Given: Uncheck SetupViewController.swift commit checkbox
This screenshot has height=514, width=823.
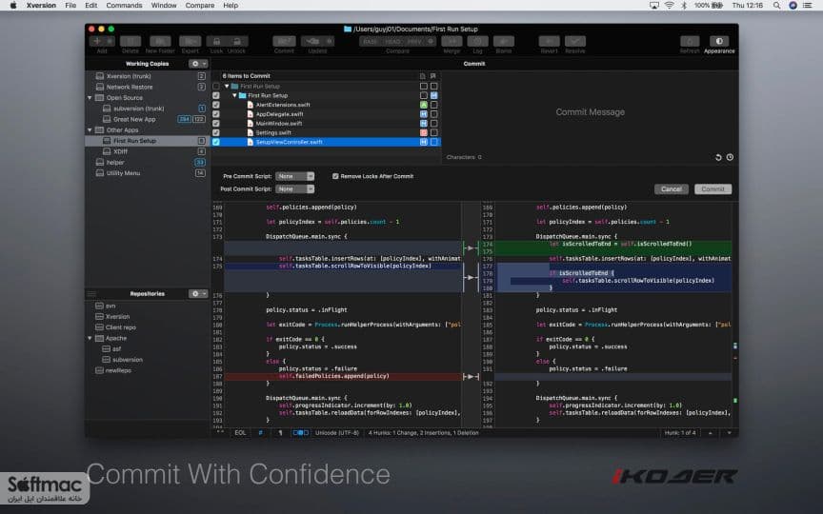Looking at the screenshot, I should coord(215,142).
